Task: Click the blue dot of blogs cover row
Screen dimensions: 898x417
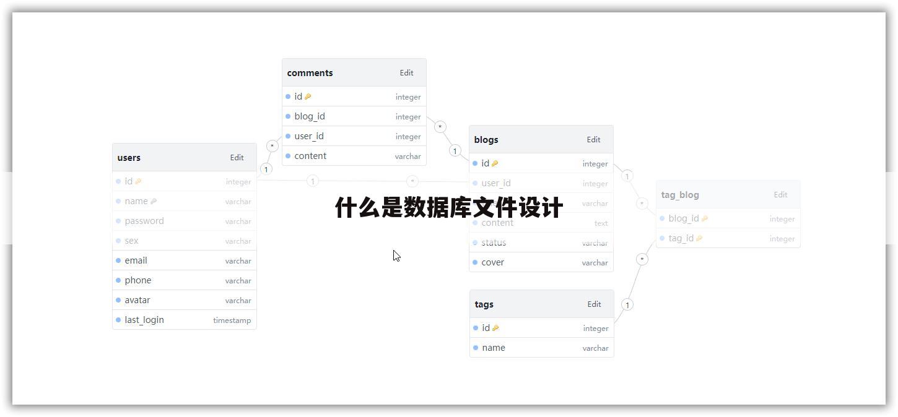Action: (475, 262)
